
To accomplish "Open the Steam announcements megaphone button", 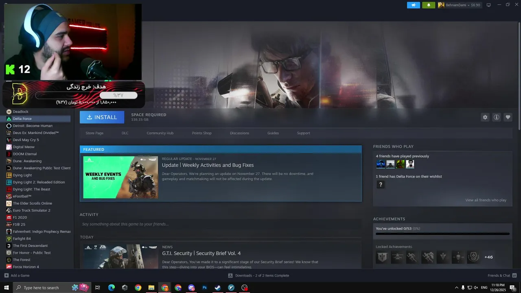I will pos(414,5).
